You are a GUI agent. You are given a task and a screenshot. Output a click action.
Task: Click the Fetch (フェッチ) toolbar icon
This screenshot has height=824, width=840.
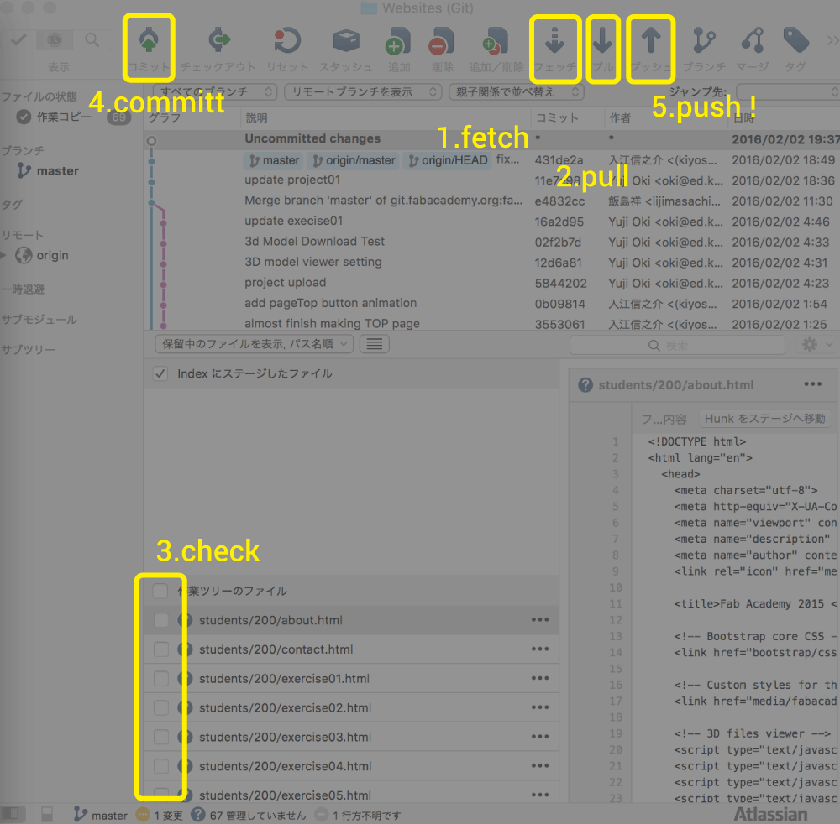tap(554, 40)
